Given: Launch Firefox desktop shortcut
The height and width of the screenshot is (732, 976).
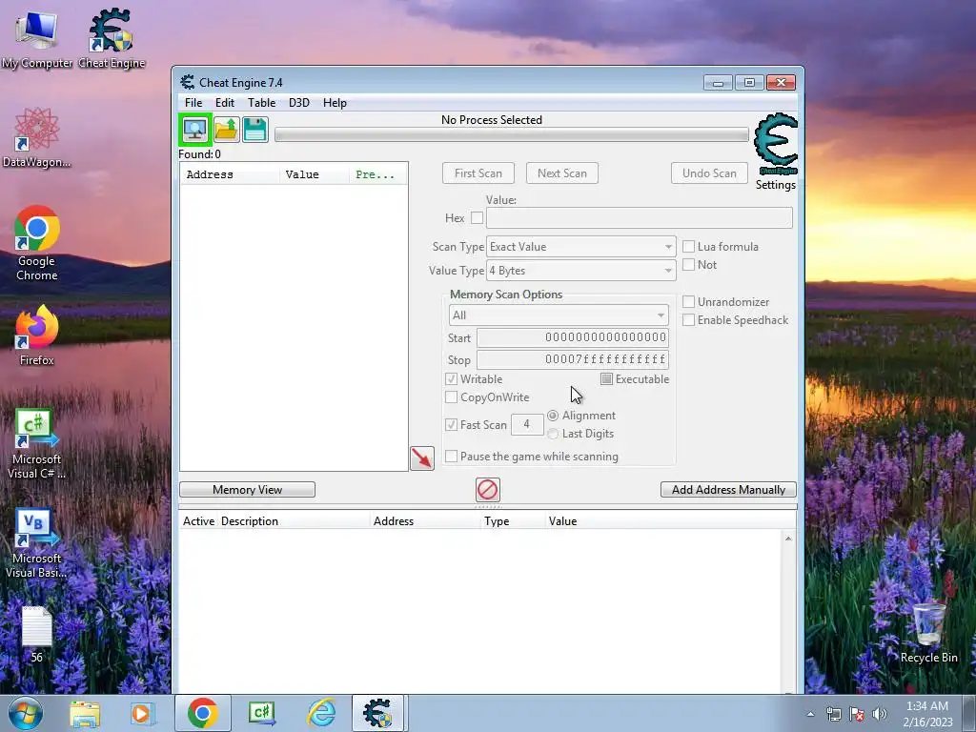Looking at the screenshot, I should point(37,335).
